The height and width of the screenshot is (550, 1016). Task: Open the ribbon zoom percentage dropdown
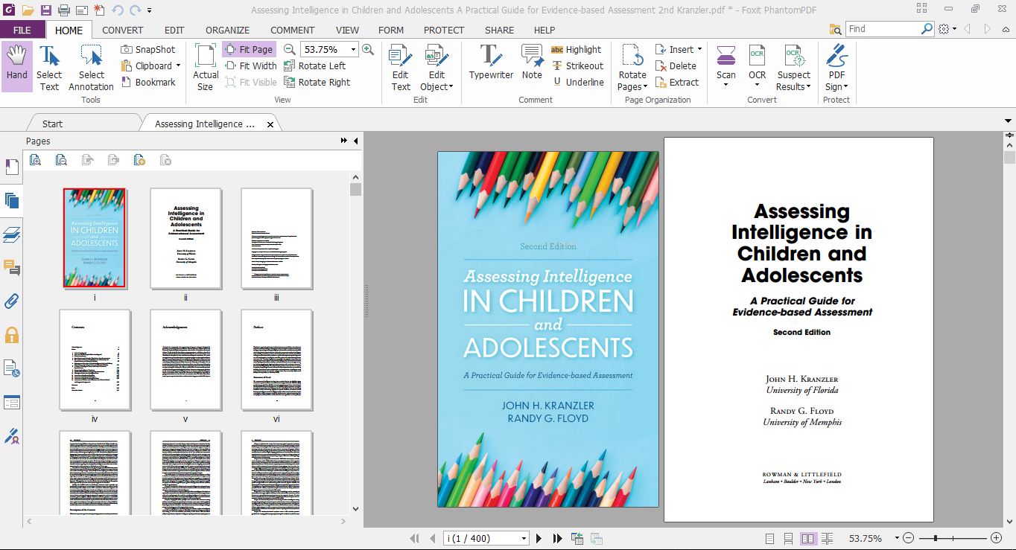click(x=352, y=49)
